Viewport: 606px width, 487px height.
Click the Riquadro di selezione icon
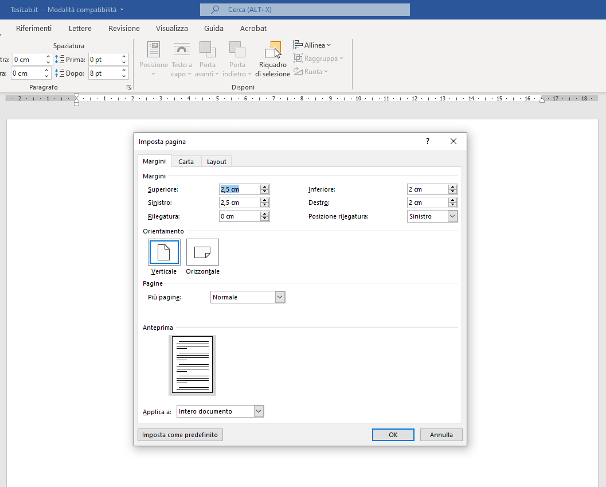coord(273,50)
